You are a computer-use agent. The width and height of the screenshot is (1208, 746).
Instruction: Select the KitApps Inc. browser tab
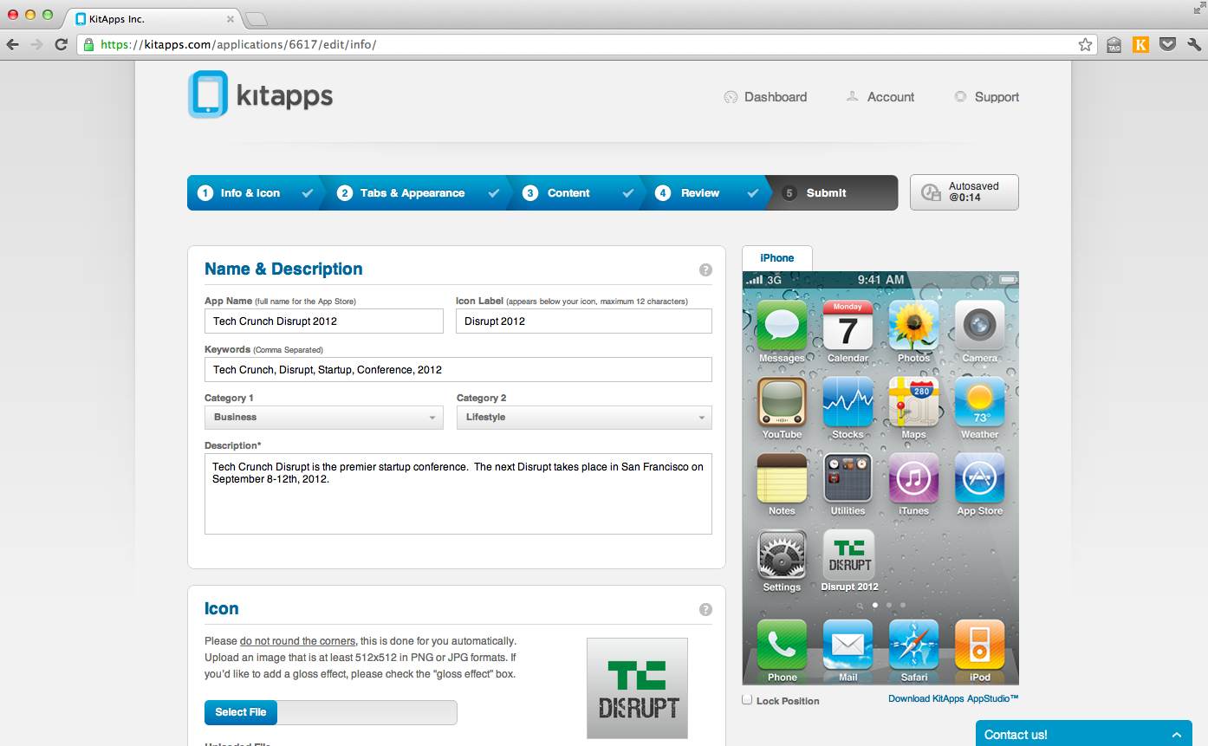pos(153,18)
